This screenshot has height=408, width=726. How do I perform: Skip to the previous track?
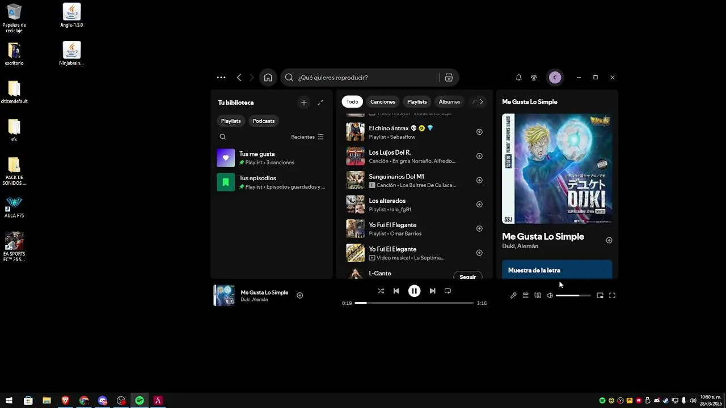[x=396, y=291]
